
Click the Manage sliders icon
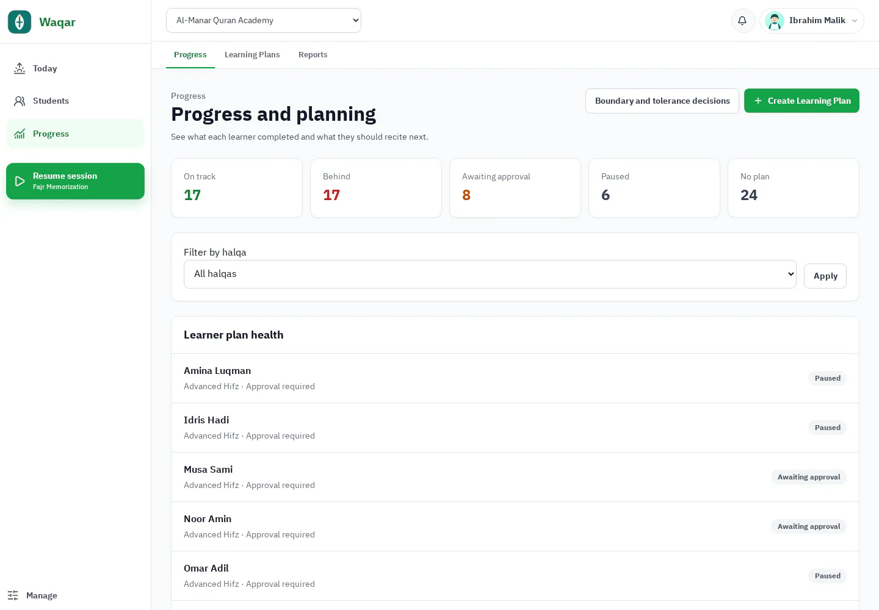pos(13,595)
